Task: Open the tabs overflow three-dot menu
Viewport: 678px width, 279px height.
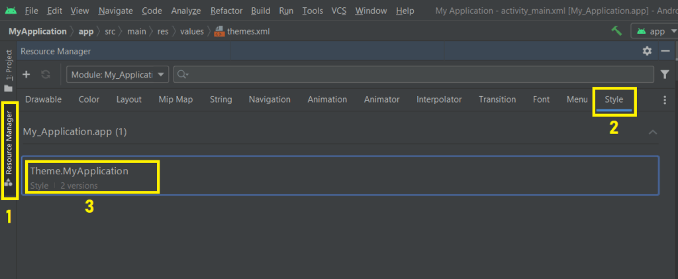Action: tap(665, 100)
